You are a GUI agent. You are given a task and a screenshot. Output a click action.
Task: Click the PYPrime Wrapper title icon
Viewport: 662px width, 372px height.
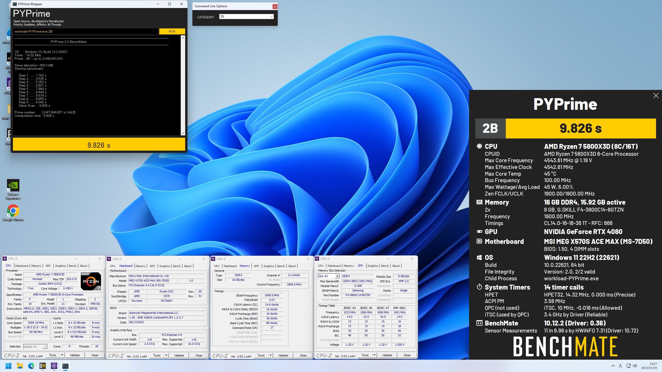(15, 4)
